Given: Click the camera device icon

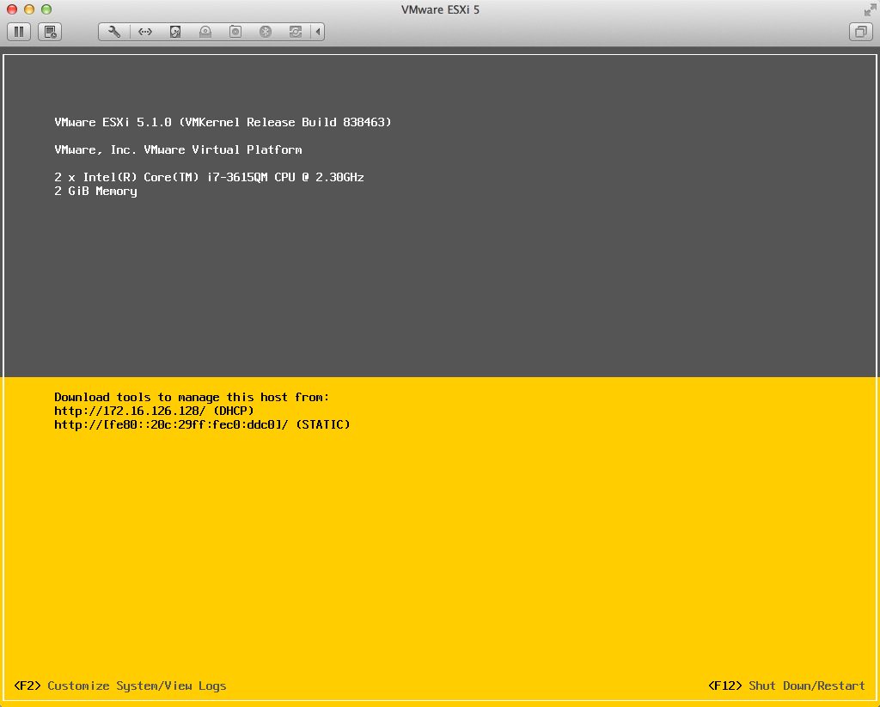Looking at the screenshot, I should coord(235,32).
